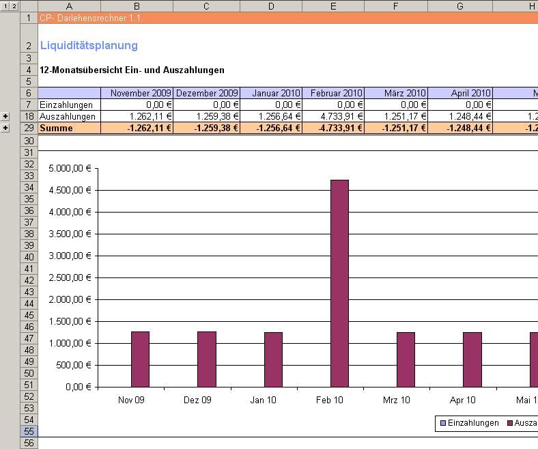The width and height of the screenshot is (538, 449).
Task: Expand the grouped rows above row 29
Action: (5, 128)
